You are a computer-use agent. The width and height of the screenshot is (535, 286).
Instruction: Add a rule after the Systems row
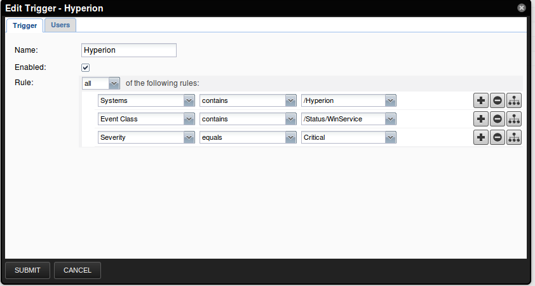[481, 100]
